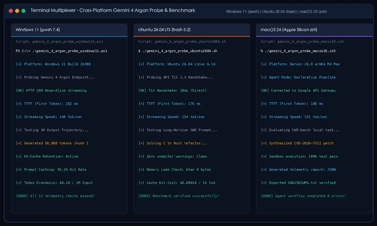Click the Script: gemini_4_argon_probe_macos26.zsh label

click(x=302, y=41)
